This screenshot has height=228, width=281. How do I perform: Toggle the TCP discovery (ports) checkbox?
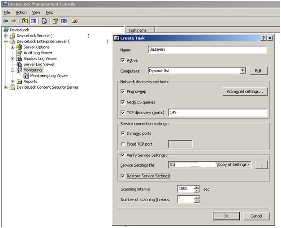point(123,113)
